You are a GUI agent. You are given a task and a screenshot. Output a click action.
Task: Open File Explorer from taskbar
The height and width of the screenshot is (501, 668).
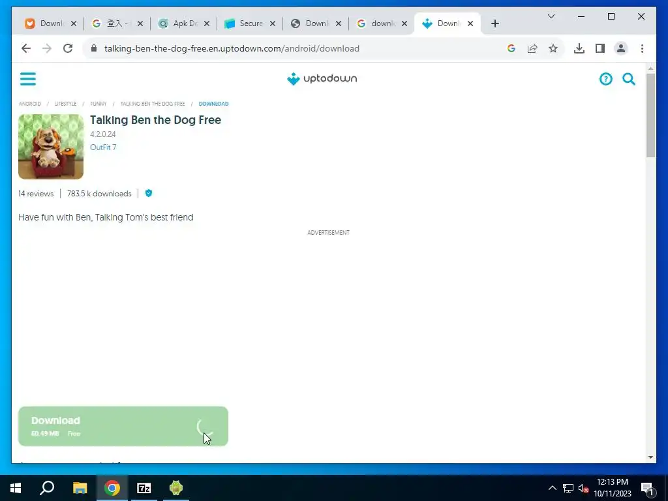(x=80, y=488)
